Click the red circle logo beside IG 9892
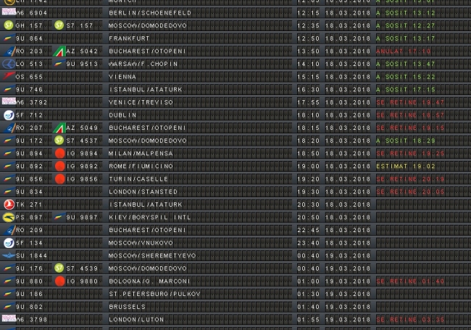Image resolution: width=471 pixels, height=330 pixels. 59,166
